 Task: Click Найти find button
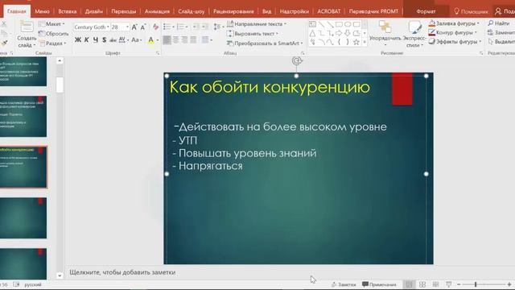coord(499,23)
